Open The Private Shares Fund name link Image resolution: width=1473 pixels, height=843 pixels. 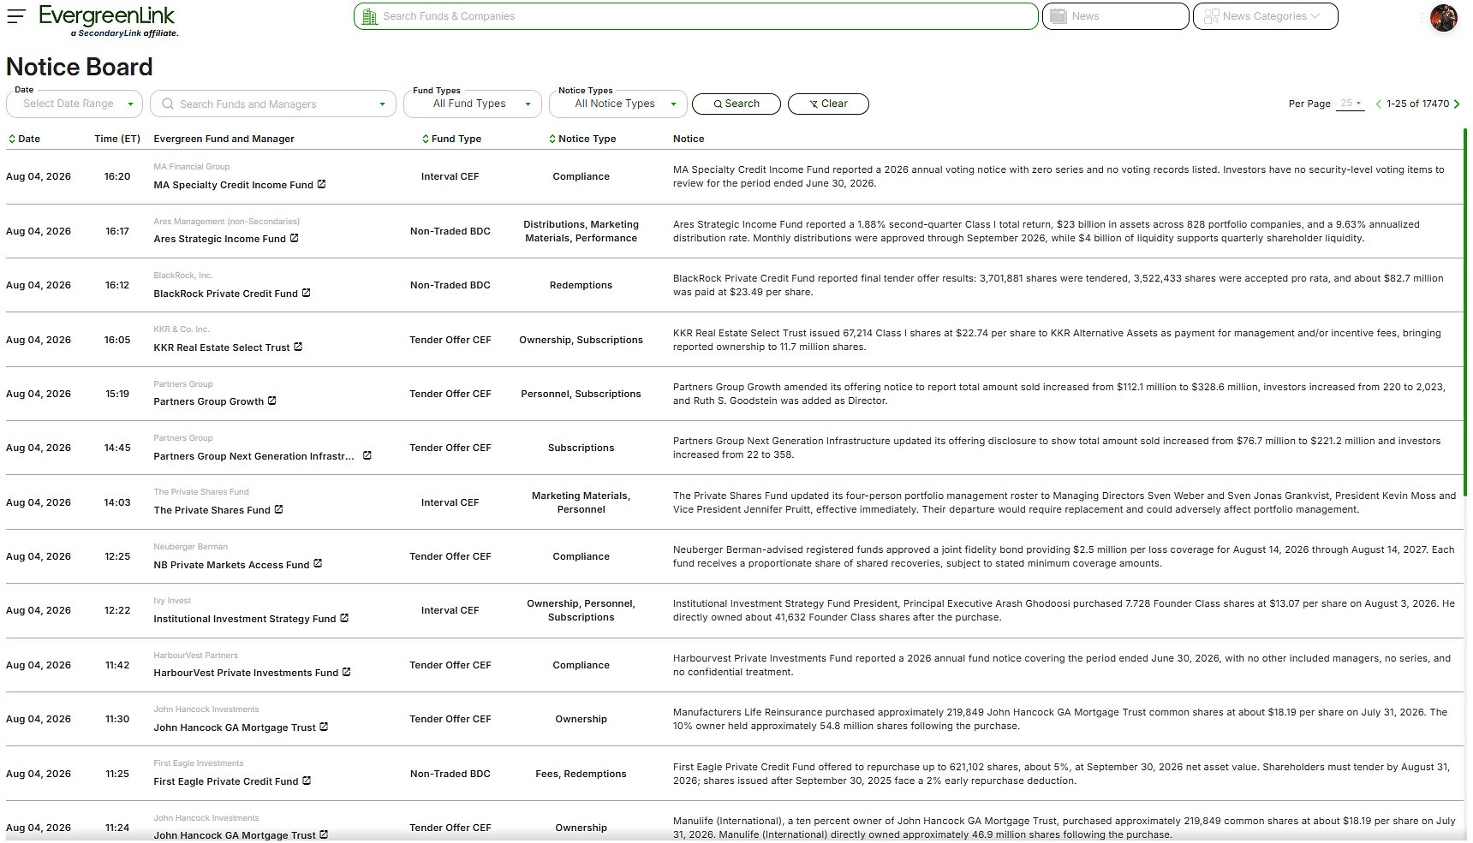tap(212, 510)
